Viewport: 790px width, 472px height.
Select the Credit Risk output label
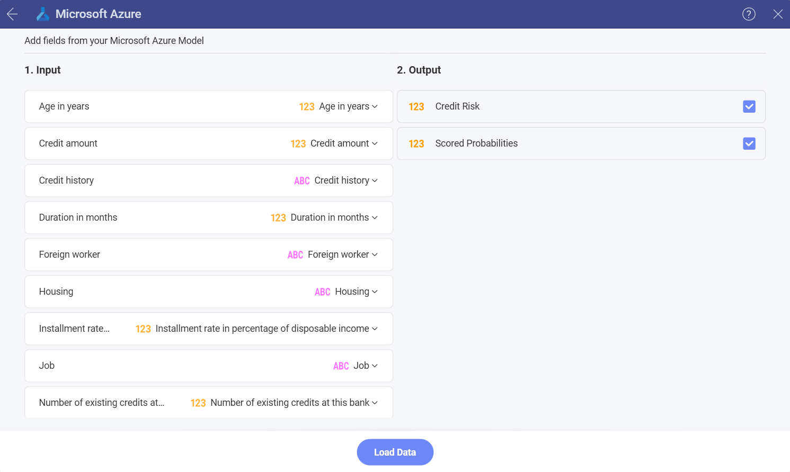(457, 106)
